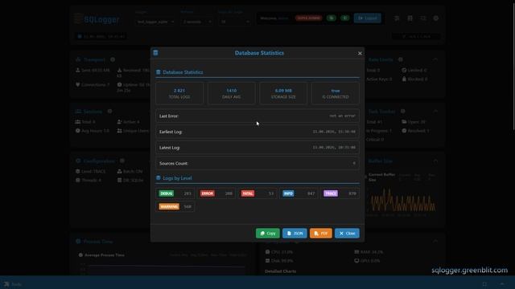Open the rows-per-page dropdown in the header

(x=234, y=22)
